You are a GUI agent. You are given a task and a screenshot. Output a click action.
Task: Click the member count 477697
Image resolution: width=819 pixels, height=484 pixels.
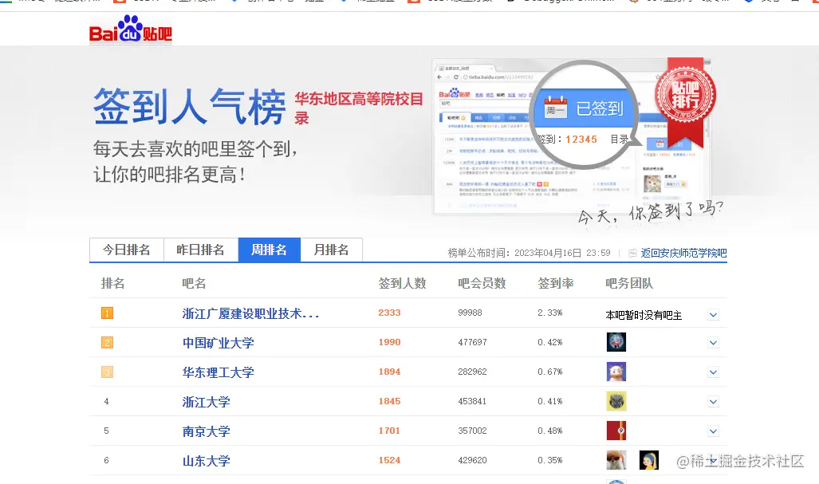[x=472, y=342]
